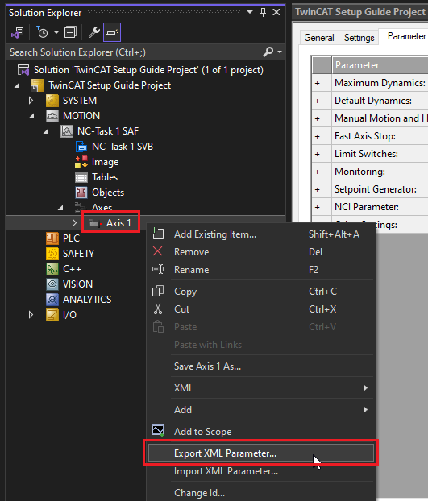Expand the NCI Parameter group
The height and width of the screenshot is (501, 428).
pyautogui.click(x=317, y=207)
